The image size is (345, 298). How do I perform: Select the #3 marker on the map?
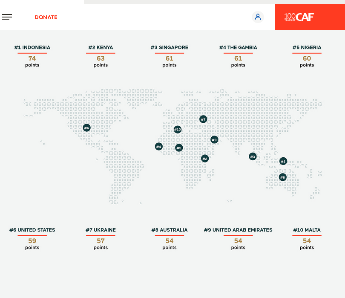[x=253, y=156]
